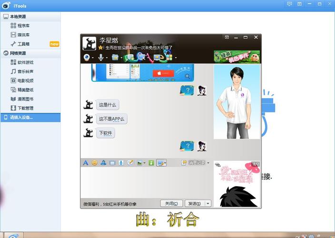Open 音乐铃声 in the sidebar
335x238 pixels.
click(x=25, y=71)
